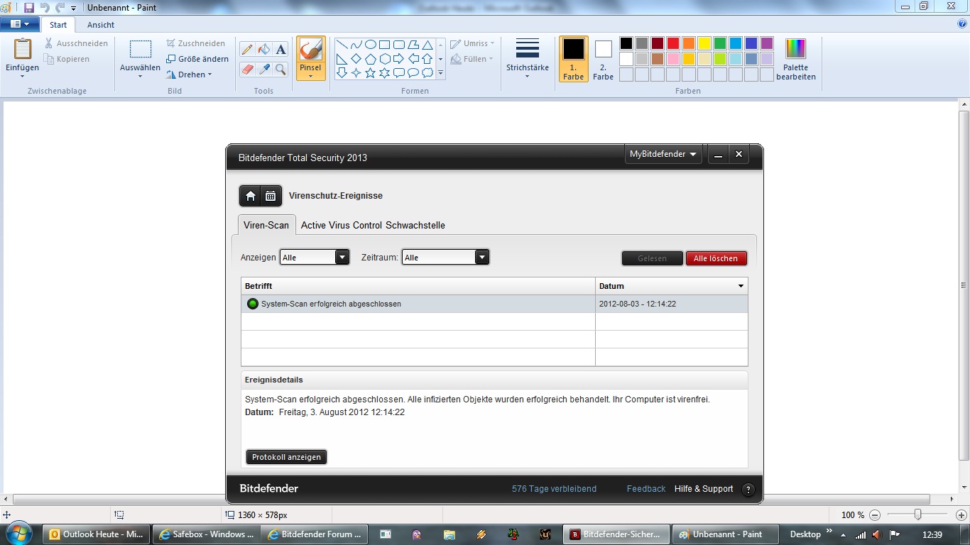The width and height of the screenshot is (970, 545).
Task: Sort by the Datum column header
Action: pos(671,286)
